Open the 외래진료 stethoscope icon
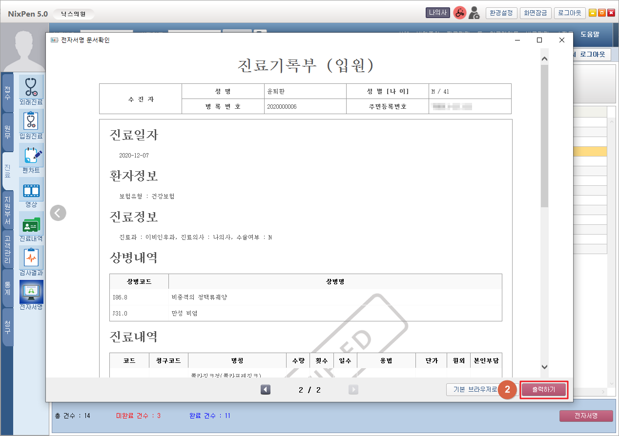The height and width of the screenshot is (436, 619). pyautogui.click(x=31, y=87)
